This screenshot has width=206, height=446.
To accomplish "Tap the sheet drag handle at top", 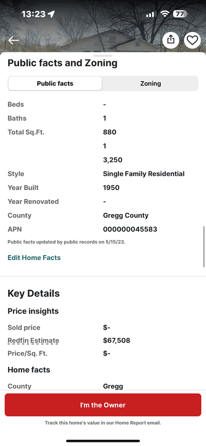I will [x=103, y=56].
